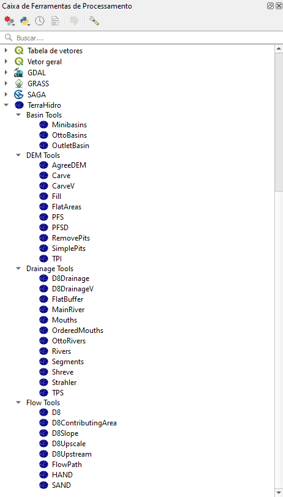Collapse the TerraHidro provider
This screenshot has height=497, width=283.
[6, 105]
